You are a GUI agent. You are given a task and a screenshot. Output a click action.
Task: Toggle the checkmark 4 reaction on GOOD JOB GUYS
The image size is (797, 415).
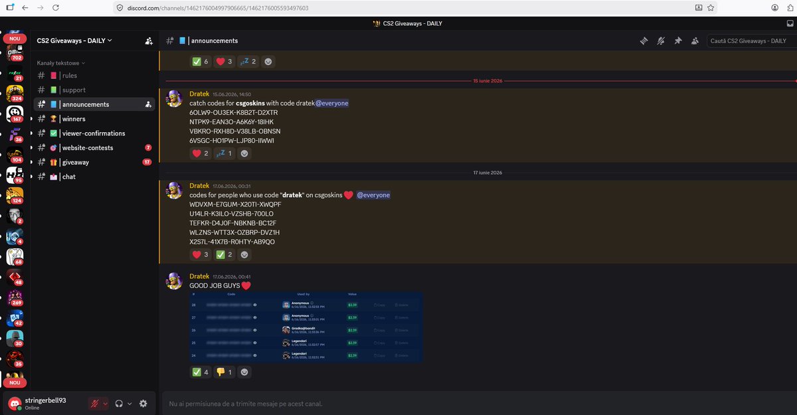click(200, 373)
